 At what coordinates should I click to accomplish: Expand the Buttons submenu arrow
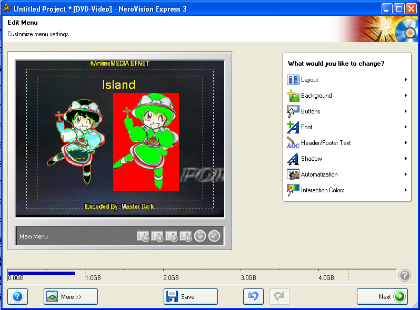pos(406,111)
